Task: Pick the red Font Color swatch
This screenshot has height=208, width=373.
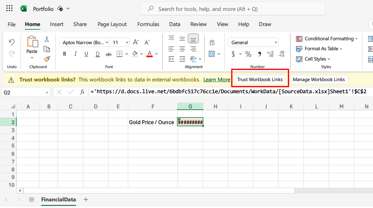Action: click(x=149, y=54)
